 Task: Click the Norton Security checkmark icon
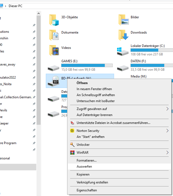[x=72, y=131]
